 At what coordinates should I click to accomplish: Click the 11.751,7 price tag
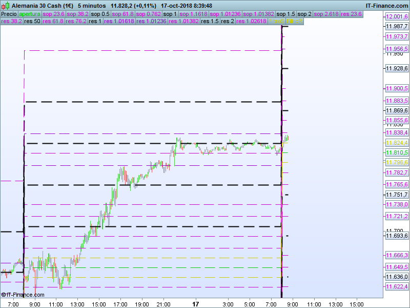point(397,195)
